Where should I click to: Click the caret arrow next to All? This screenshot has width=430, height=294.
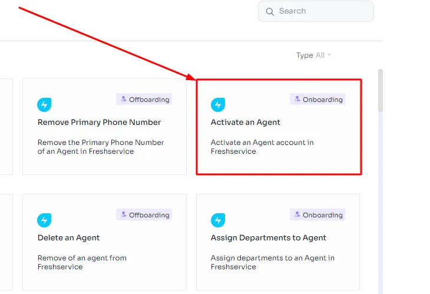click(x=329, y=55)
